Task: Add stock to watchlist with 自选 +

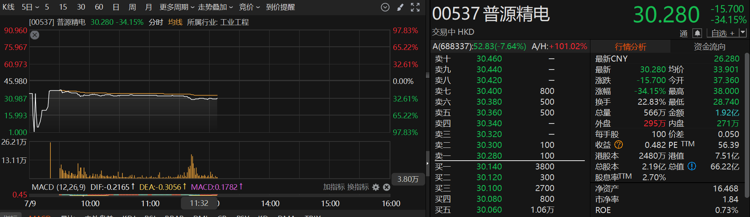Action: [x=723, y=33]
